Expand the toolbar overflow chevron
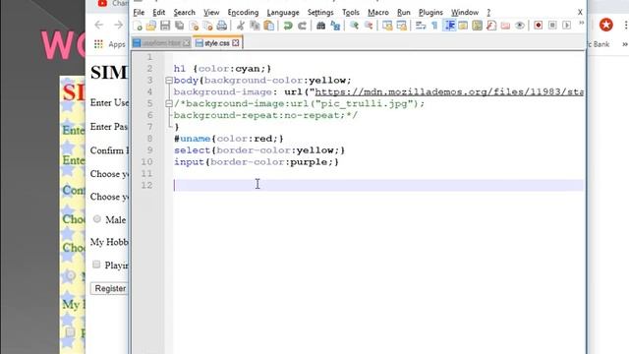The image size is (629, 354). coord(581,24)
